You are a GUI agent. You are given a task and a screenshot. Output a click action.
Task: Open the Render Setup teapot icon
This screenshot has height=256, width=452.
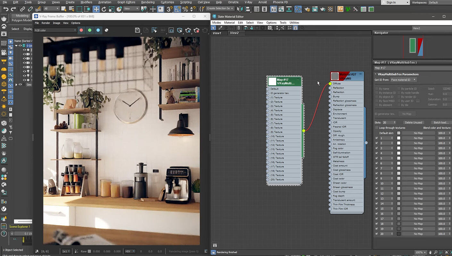click(307, 9)
